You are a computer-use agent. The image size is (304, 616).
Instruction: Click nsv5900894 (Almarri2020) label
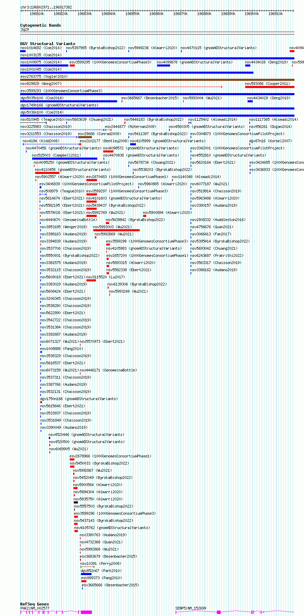point(167,213)
